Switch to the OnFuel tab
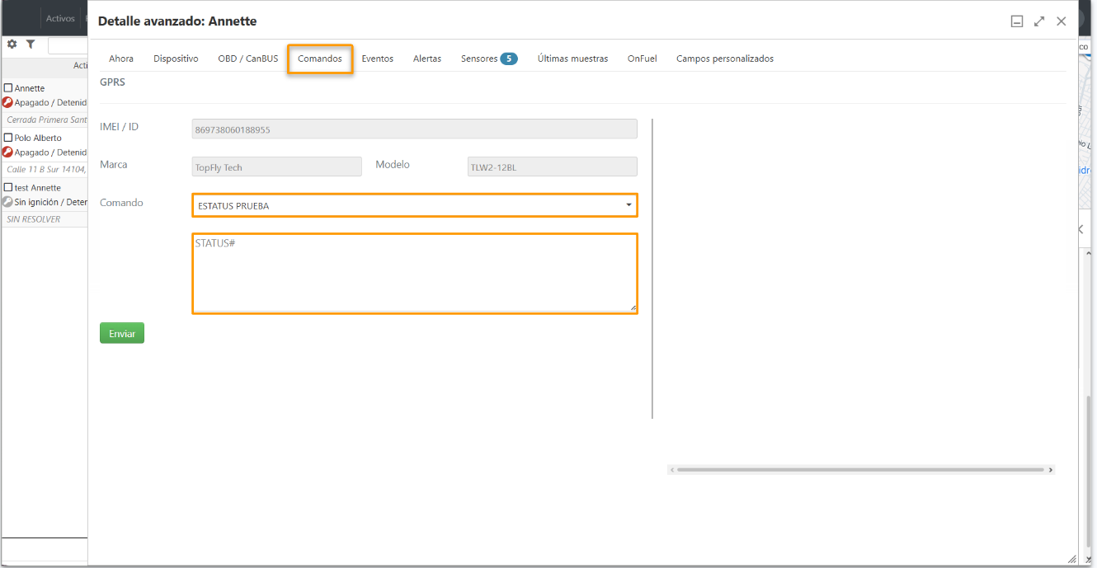 [643, 59]
